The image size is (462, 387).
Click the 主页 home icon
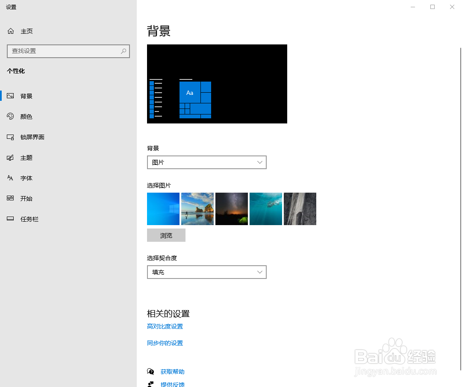point(10,31)
